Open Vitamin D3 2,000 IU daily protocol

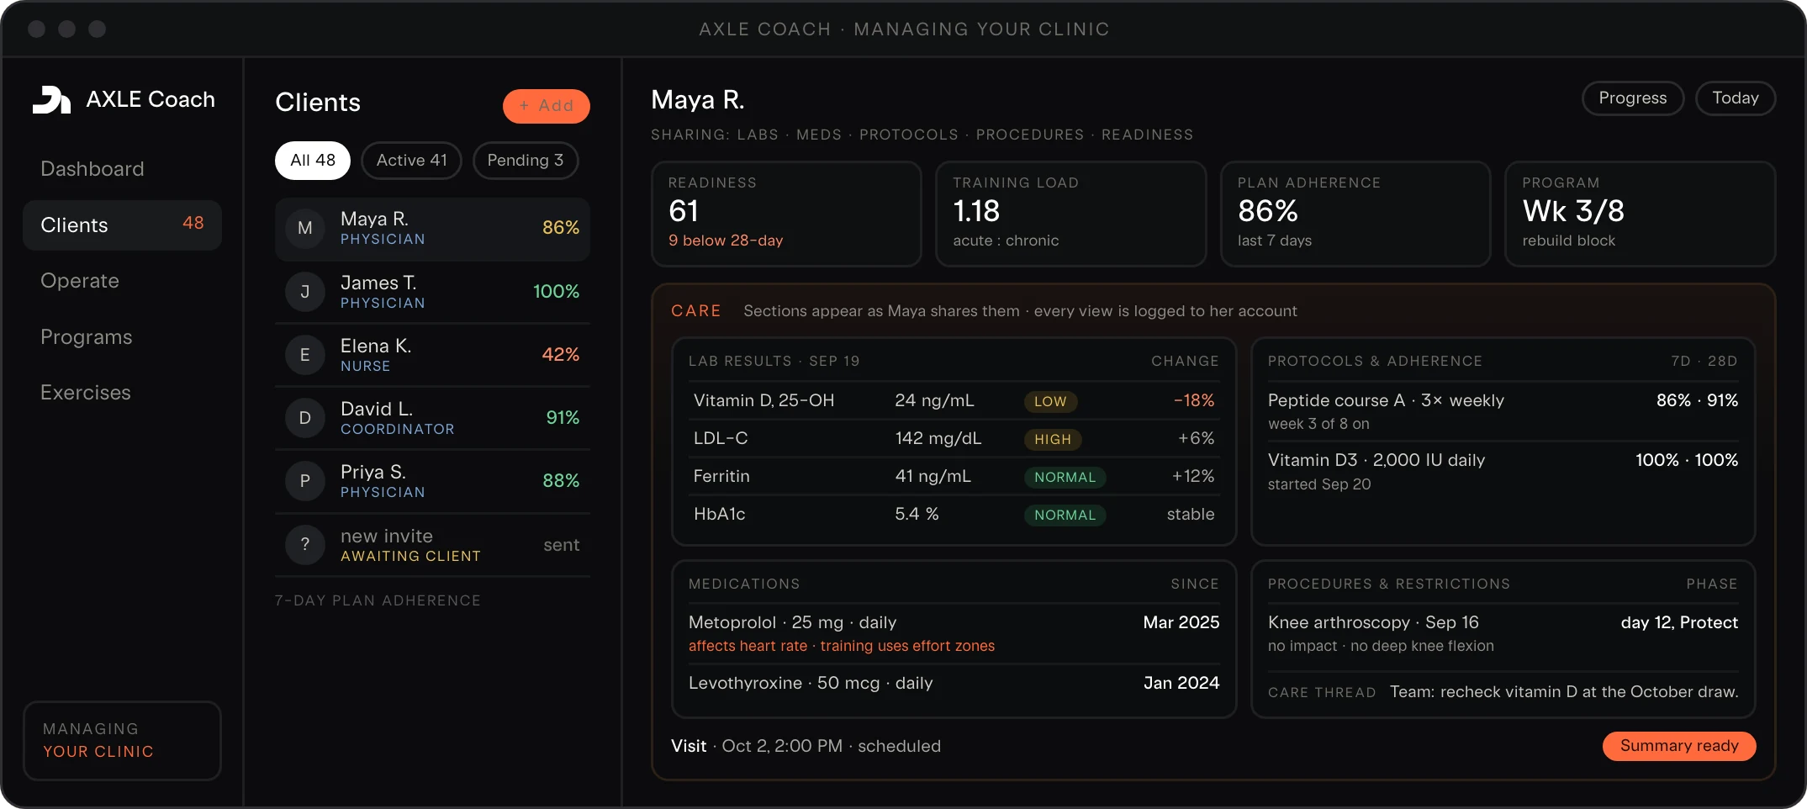pos(1503,471)
